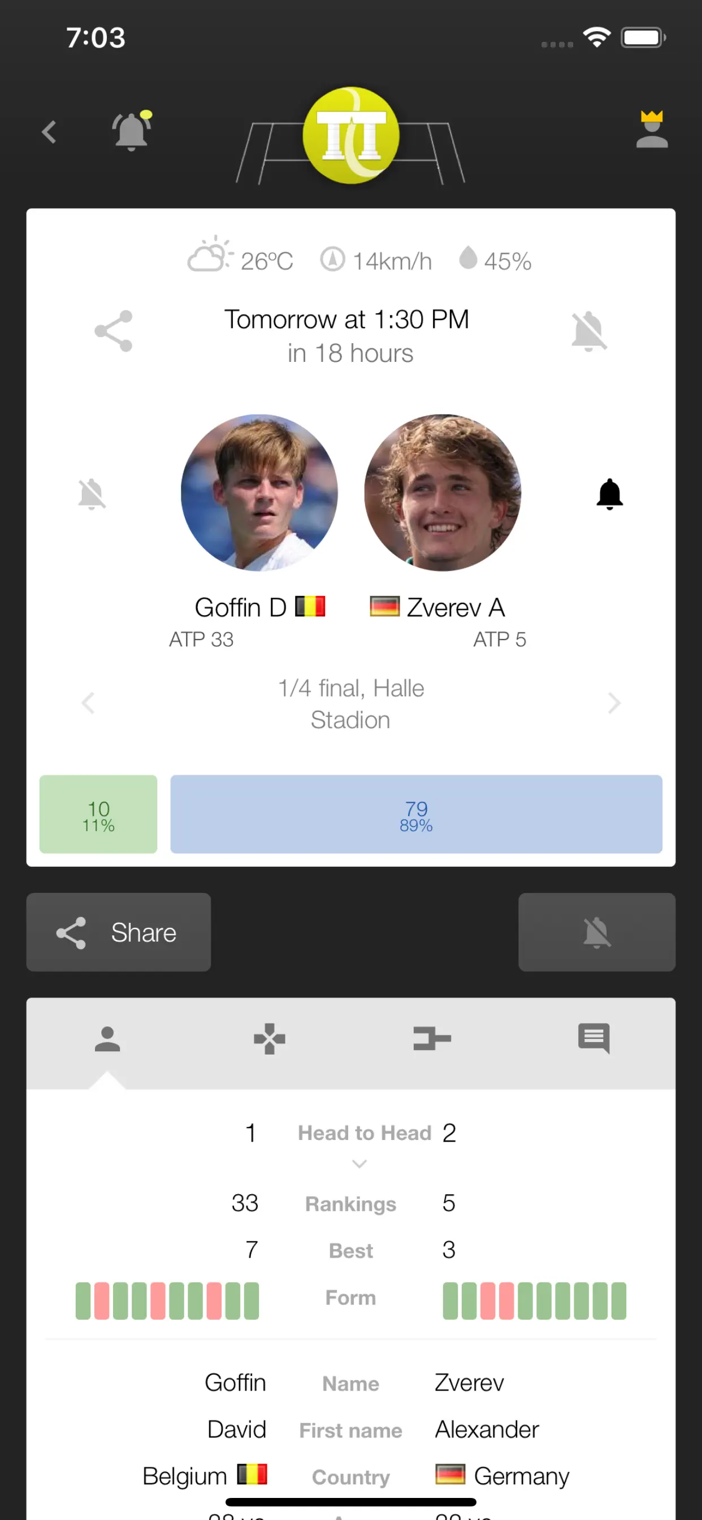Switch to the gamepad tab

[x=270, y=1039]
